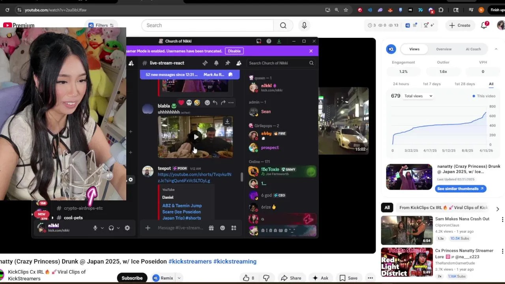Dislike the YouTube video
The width and height of the screenshot is (505, 284).
266,278
